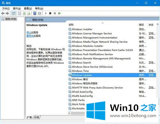Click the Forward arrow in toolbar
The image size is (160, 124).
7,13
